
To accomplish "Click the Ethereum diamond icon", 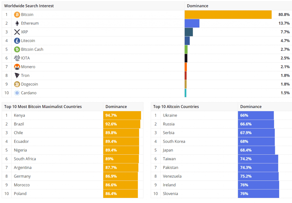I will 17,23.
